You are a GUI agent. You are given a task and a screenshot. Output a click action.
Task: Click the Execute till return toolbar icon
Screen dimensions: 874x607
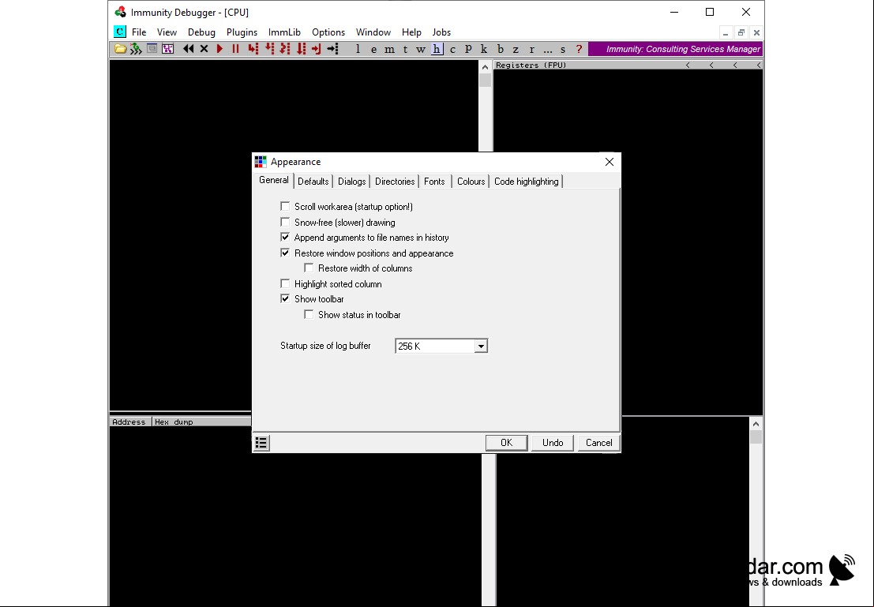317,49
